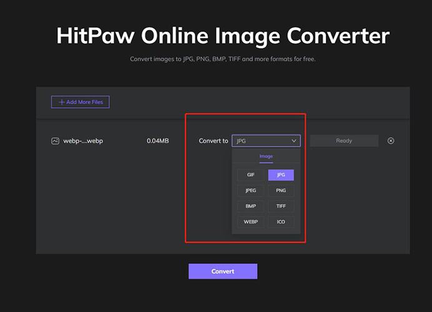The width and height of the screenshot is (432, 312).
Task: Select the webp-....webp file name
Action: (83, 141)
